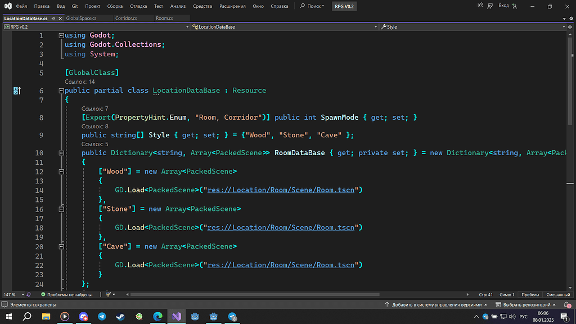
Task: Click the add account icon in the title bar
Action: pos(515,6)
